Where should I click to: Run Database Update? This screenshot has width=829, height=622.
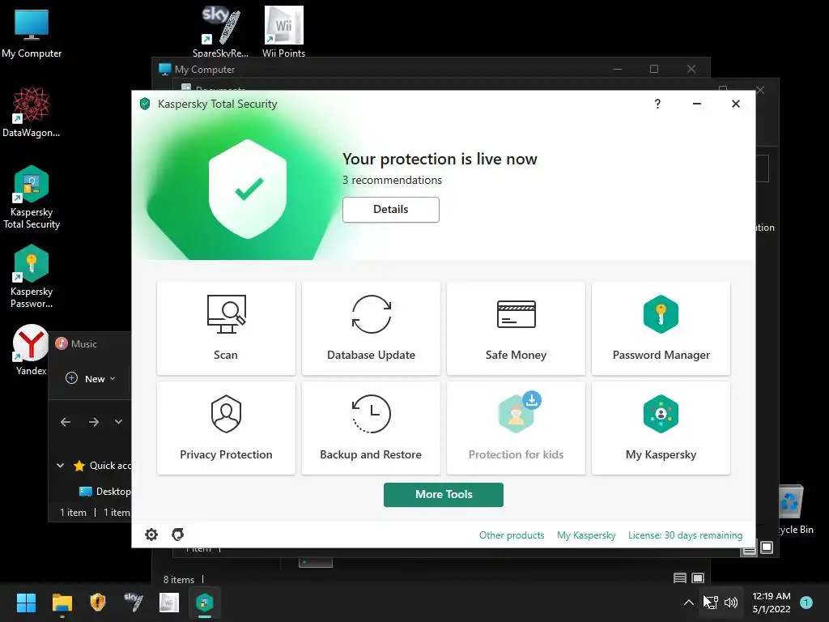pyautogui.click(x=371, y=329)
